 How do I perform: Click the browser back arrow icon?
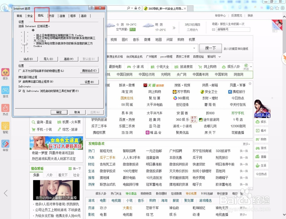(x=4, y=8)
